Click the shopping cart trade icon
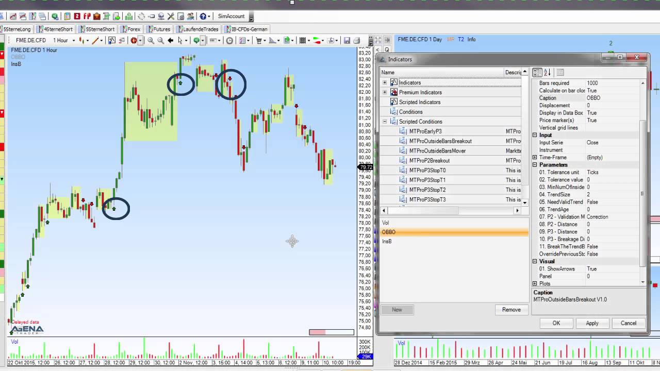This screenshot has width=660, height=371. pos(259,40)
